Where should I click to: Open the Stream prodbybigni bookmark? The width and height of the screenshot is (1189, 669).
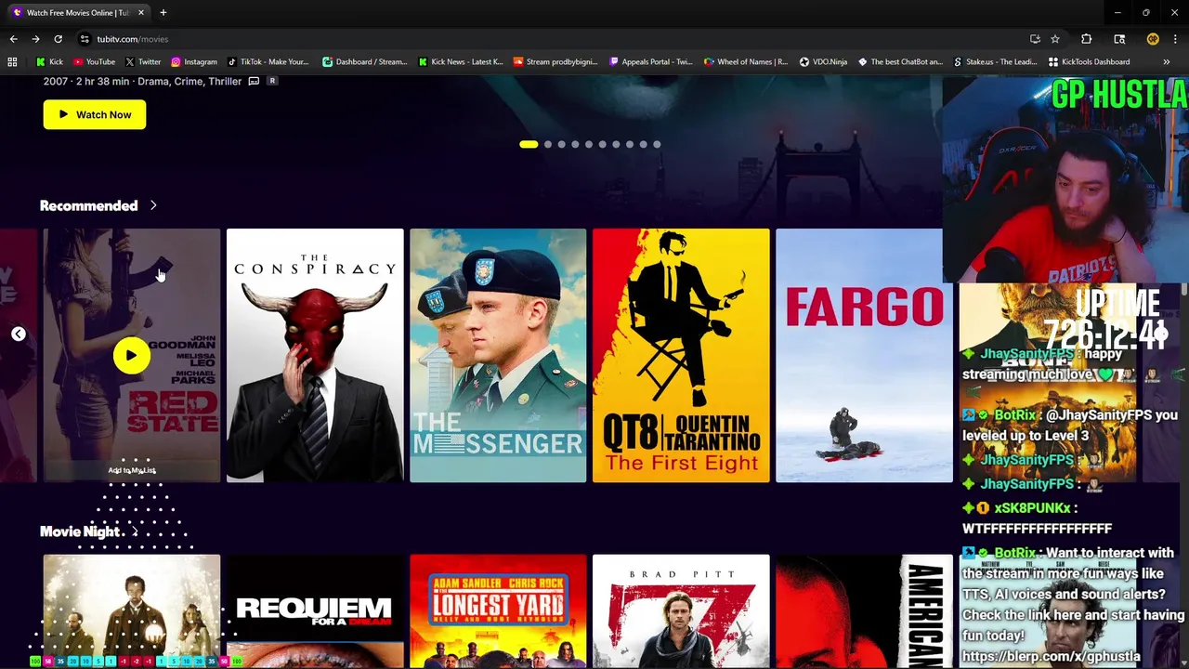click(555, 62)
